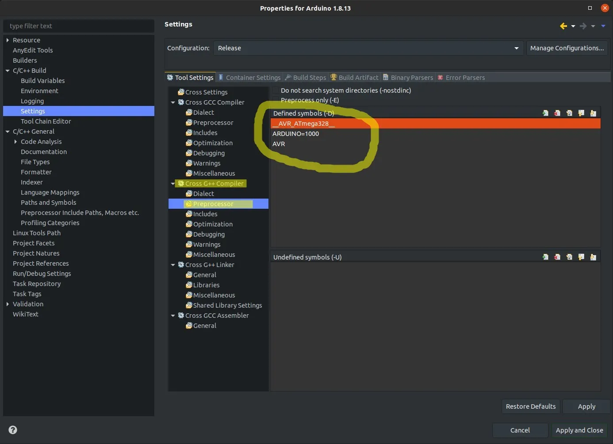Expand the Code Analysis node
This screenshot has width=613, height=444.
click(x=15, y=142)
